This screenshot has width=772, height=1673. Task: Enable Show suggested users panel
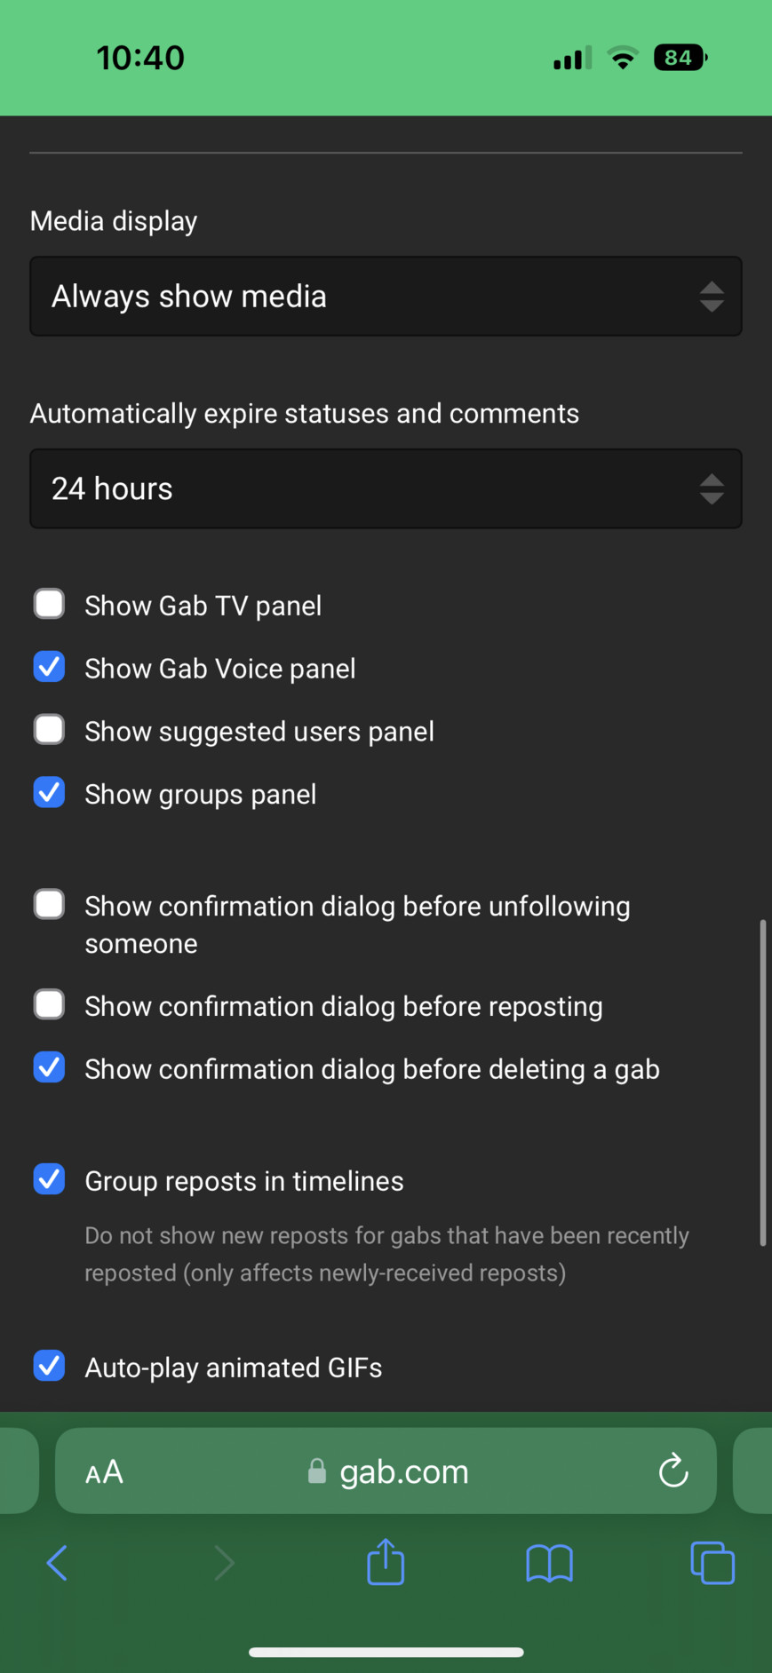pos(49,730)
